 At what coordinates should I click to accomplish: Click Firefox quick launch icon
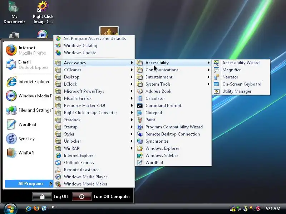tap(36, 208)
